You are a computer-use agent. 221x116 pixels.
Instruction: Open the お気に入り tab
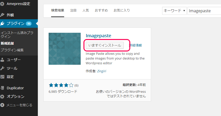tap(122, 10)
